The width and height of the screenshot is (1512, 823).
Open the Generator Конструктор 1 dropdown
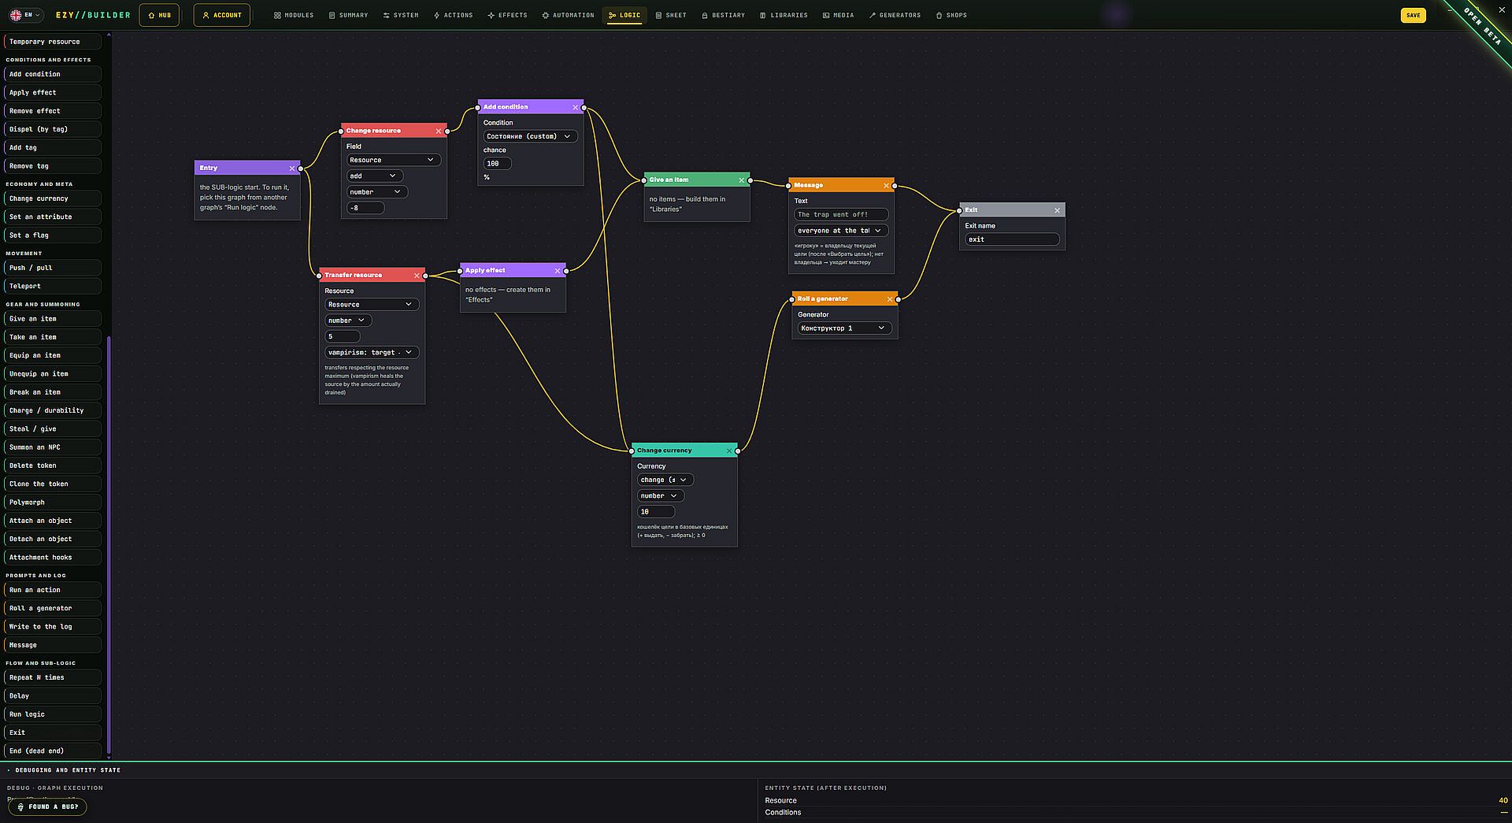pyautogui.click(x=844, y=328)
